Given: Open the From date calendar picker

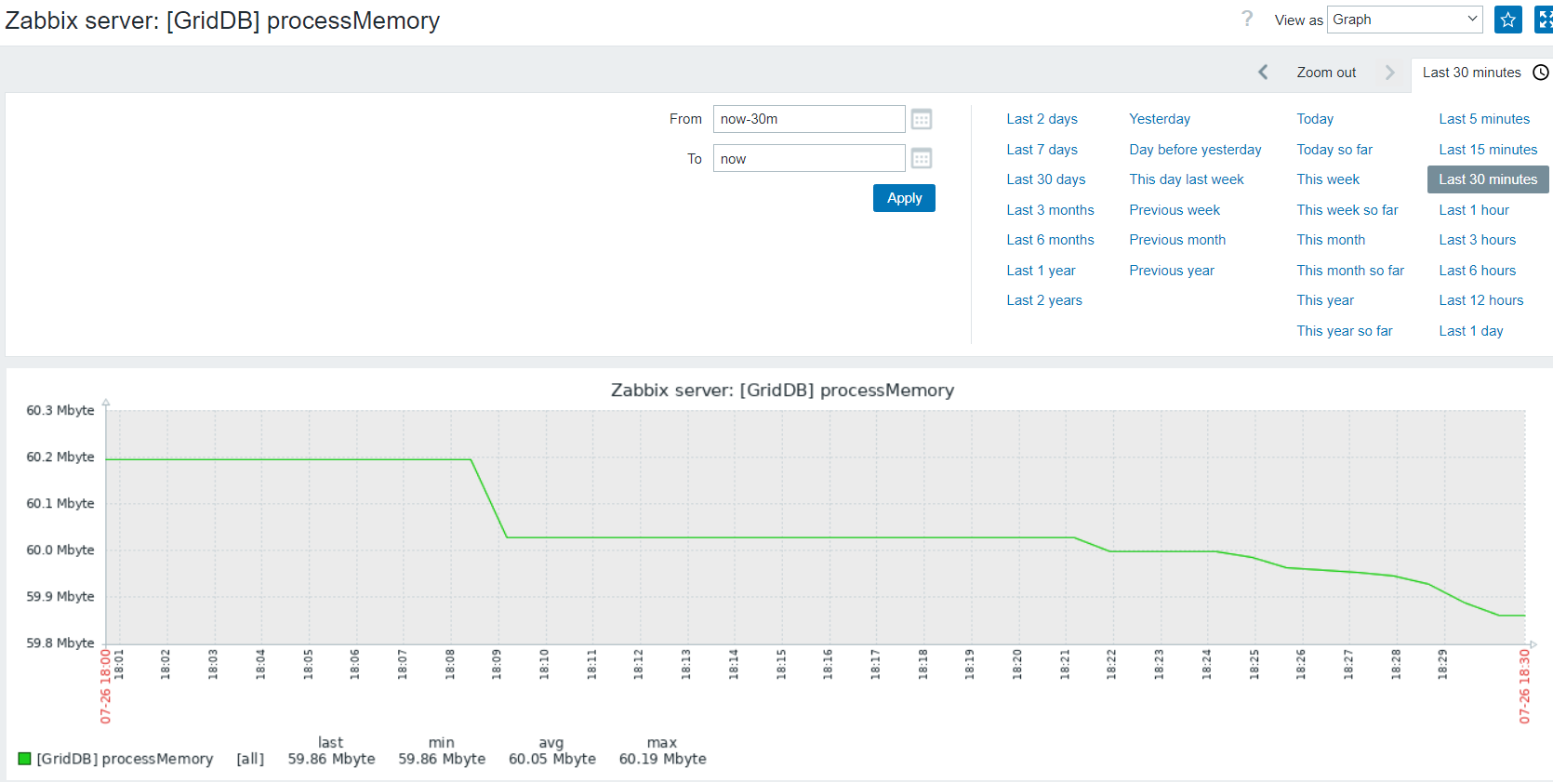Looking at the screenshot, I should click(x=921, y=119).
